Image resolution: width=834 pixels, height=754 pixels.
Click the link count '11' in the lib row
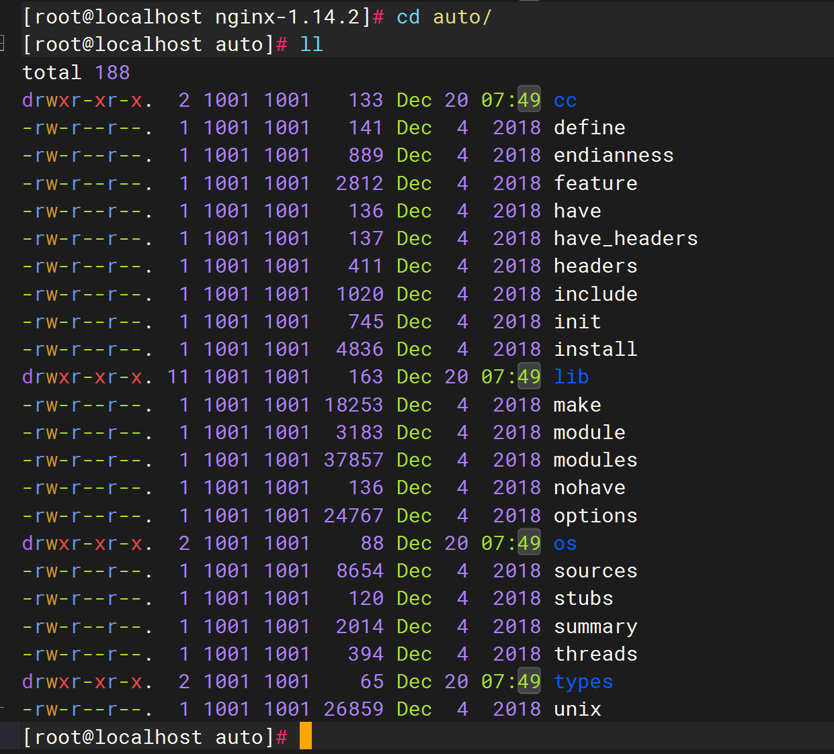[178, 377]
